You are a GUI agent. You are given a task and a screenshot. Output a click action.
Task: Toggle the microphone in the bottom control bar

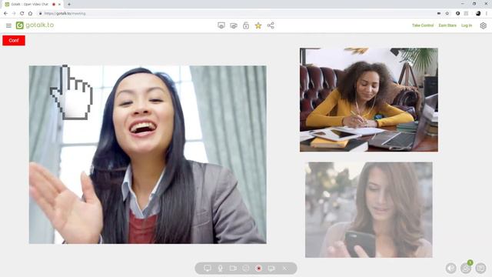coord(221,269)
